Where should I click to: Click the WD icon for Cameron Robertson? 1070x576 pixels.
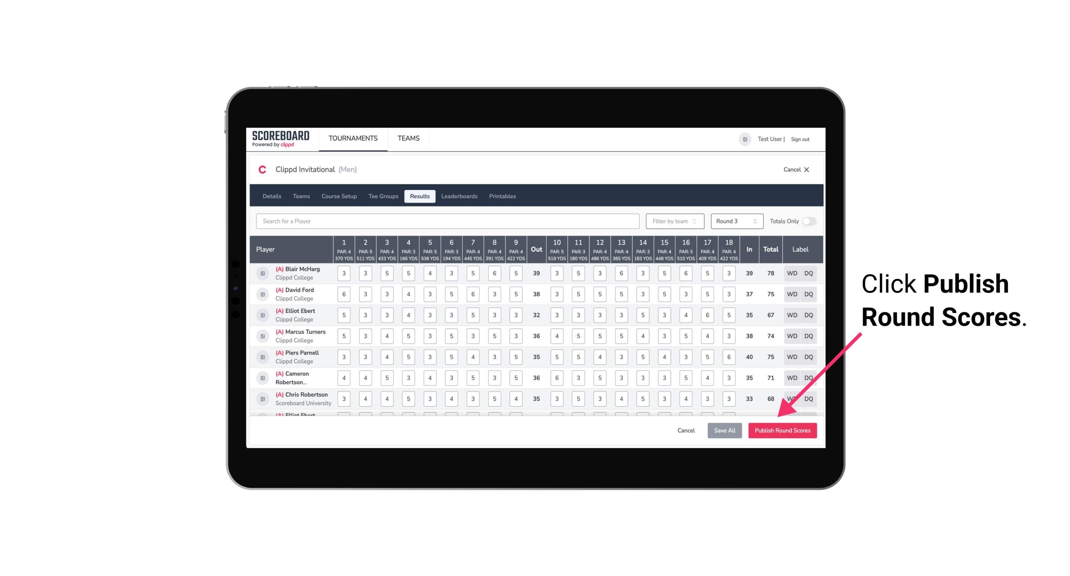coord(792,377)
